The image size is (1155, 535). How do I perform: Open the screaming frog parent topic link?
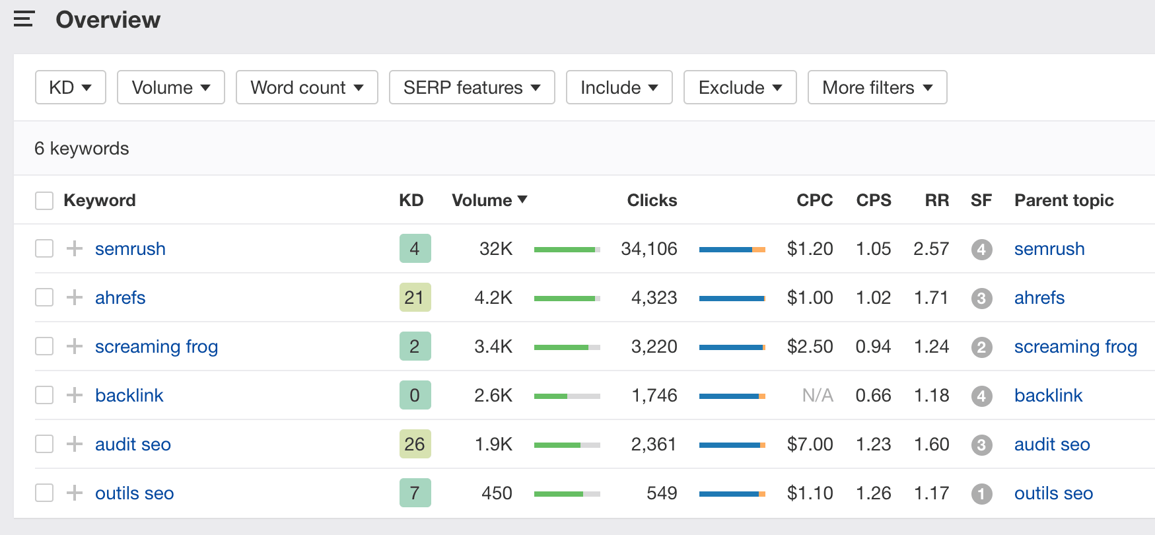(x=1076, y=347)
